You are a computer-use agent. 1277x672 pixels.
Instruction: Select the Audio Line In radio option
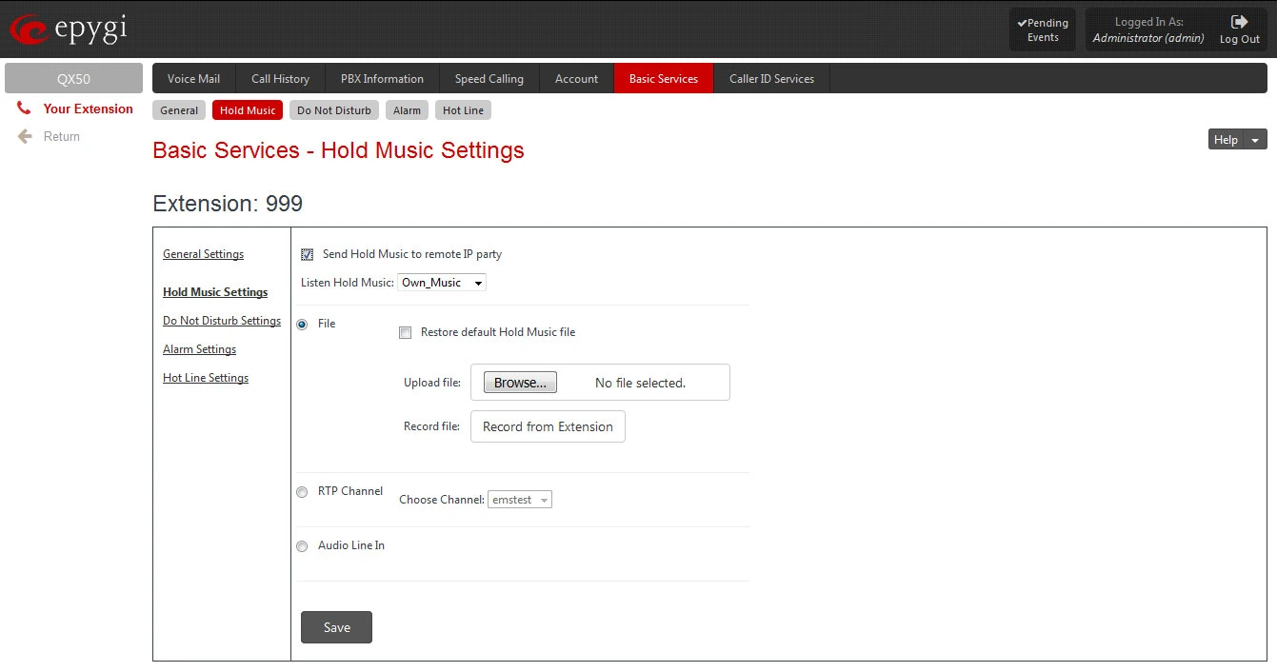tap(302, 546)
